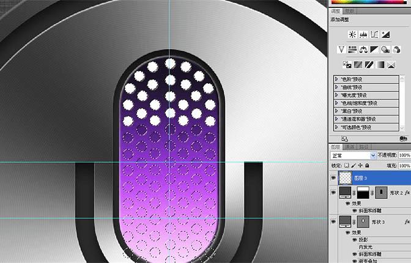Click the 图层 3 transparent thumbnail
The width and height of the screenshot is (411, 263).
(345, 178)
